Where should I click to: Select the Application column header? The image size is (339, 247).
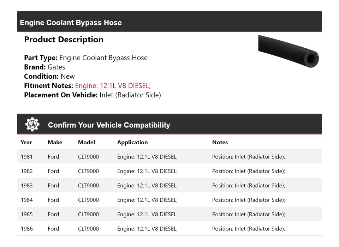coord(132,143)
